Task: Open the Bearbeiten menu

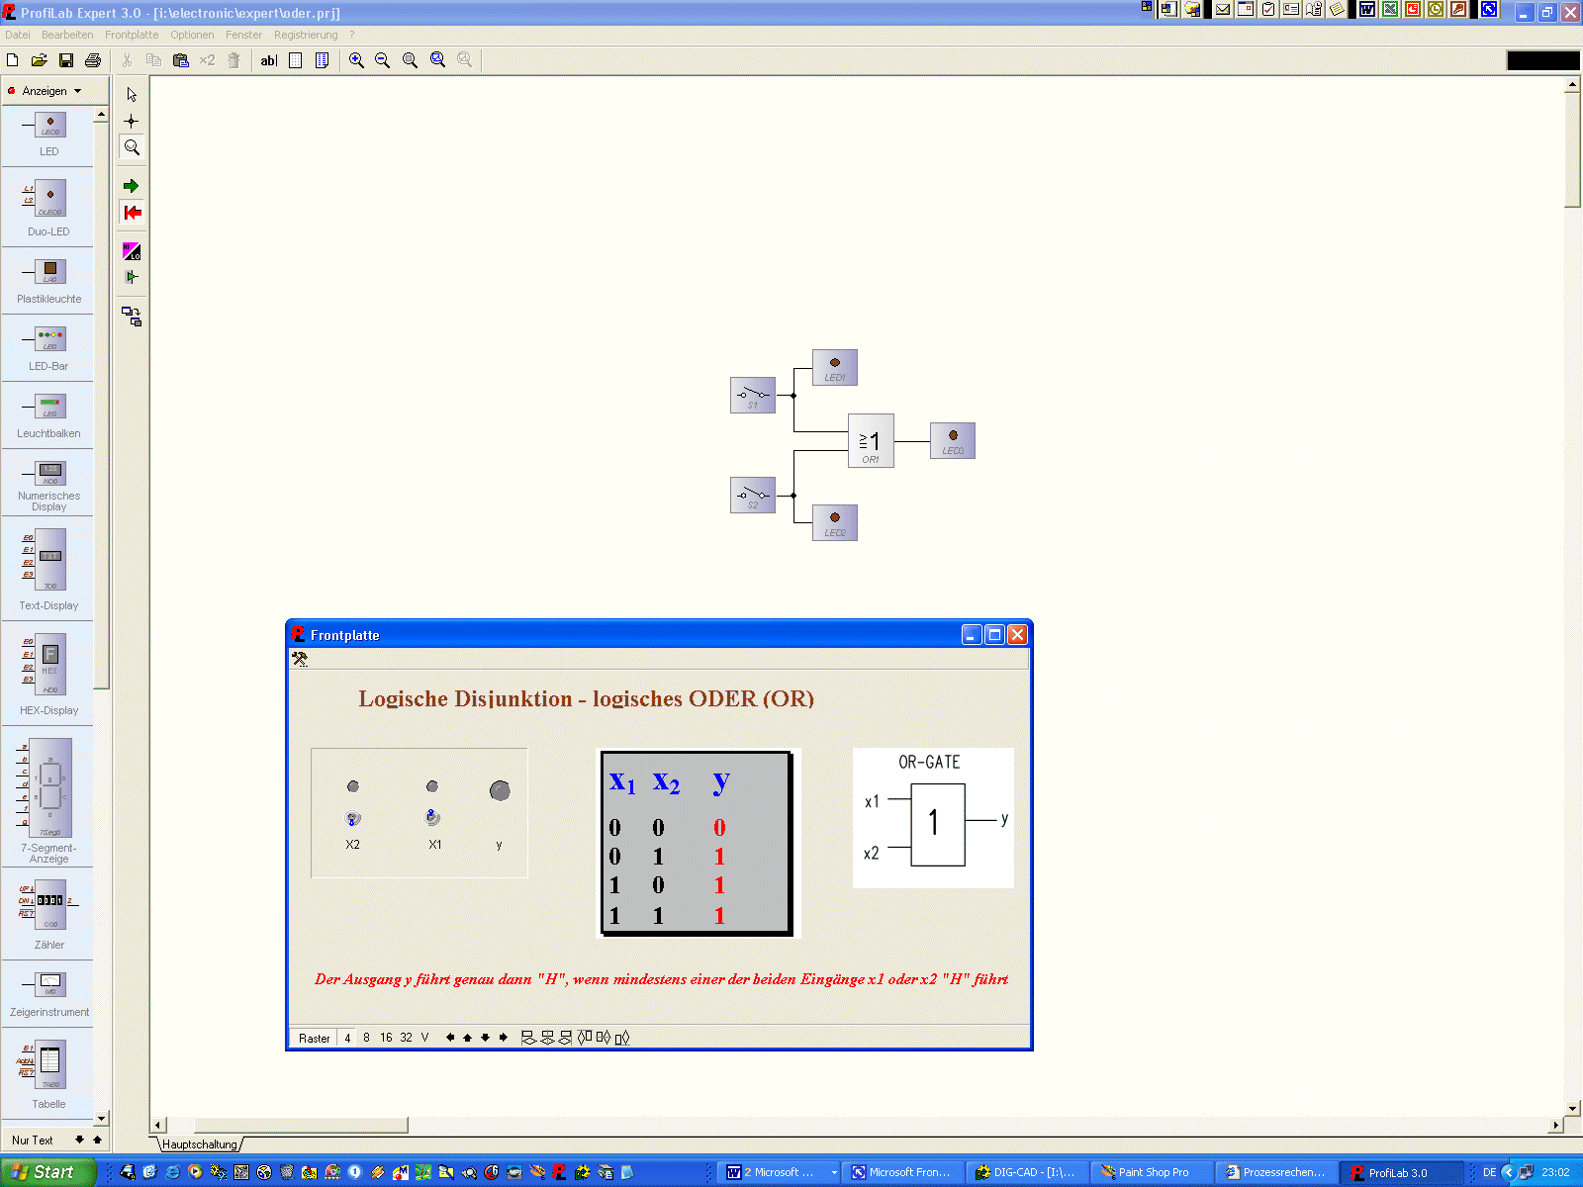Action: tap(67, 35)
